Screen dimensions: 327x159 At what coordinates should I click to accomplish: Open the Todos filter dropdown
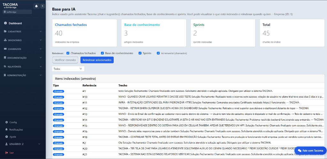click(68, 69)
